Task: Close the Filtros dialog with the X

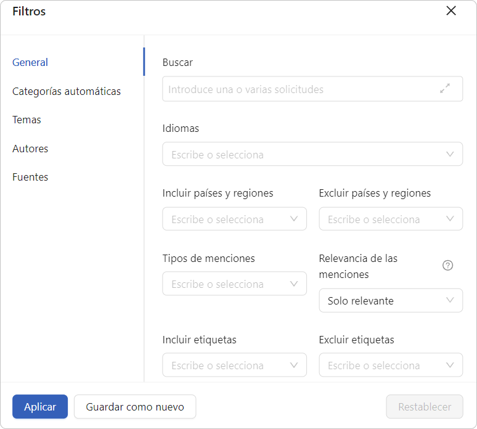Action: click(x=451, y=10)
